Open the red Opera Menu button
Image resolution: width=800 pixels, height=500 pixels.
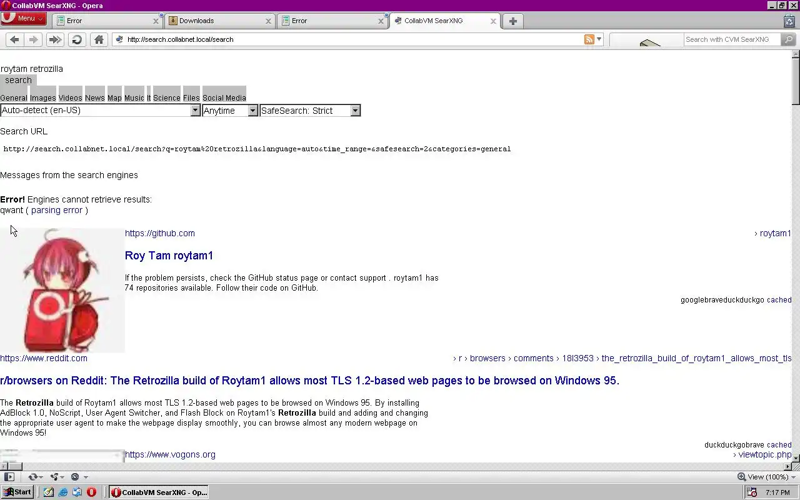click(23, 19)
